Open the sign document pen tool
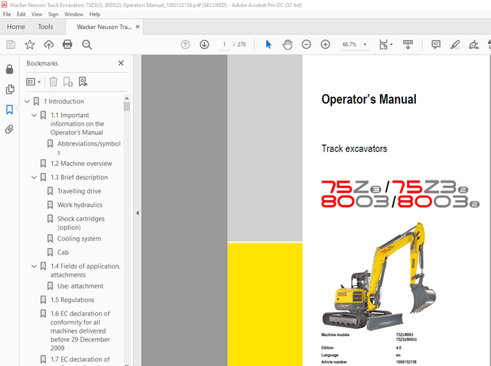491x366 pixels. (474, 45)
